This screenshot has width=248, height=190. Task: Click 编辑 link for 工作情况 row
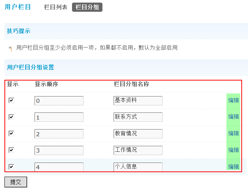234,150
